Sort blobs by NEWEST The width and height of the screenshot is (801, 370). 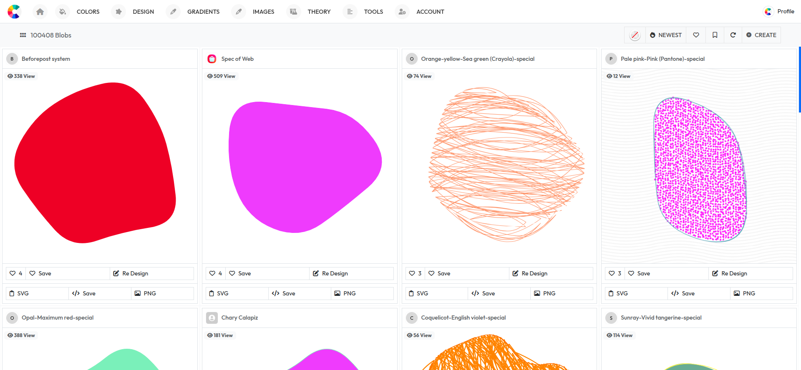pyautogui.click(x=666, y=35)
